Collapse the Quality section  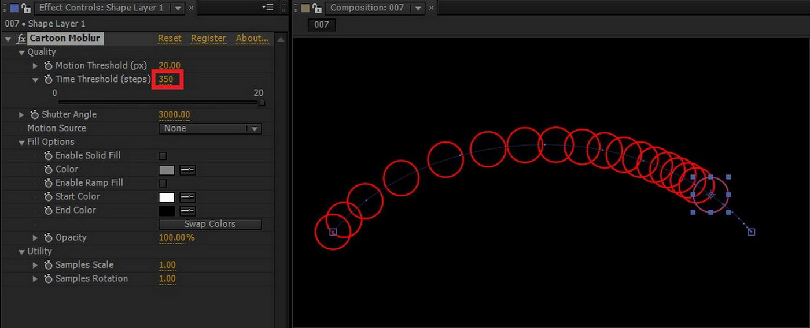[x=21, y=52]
